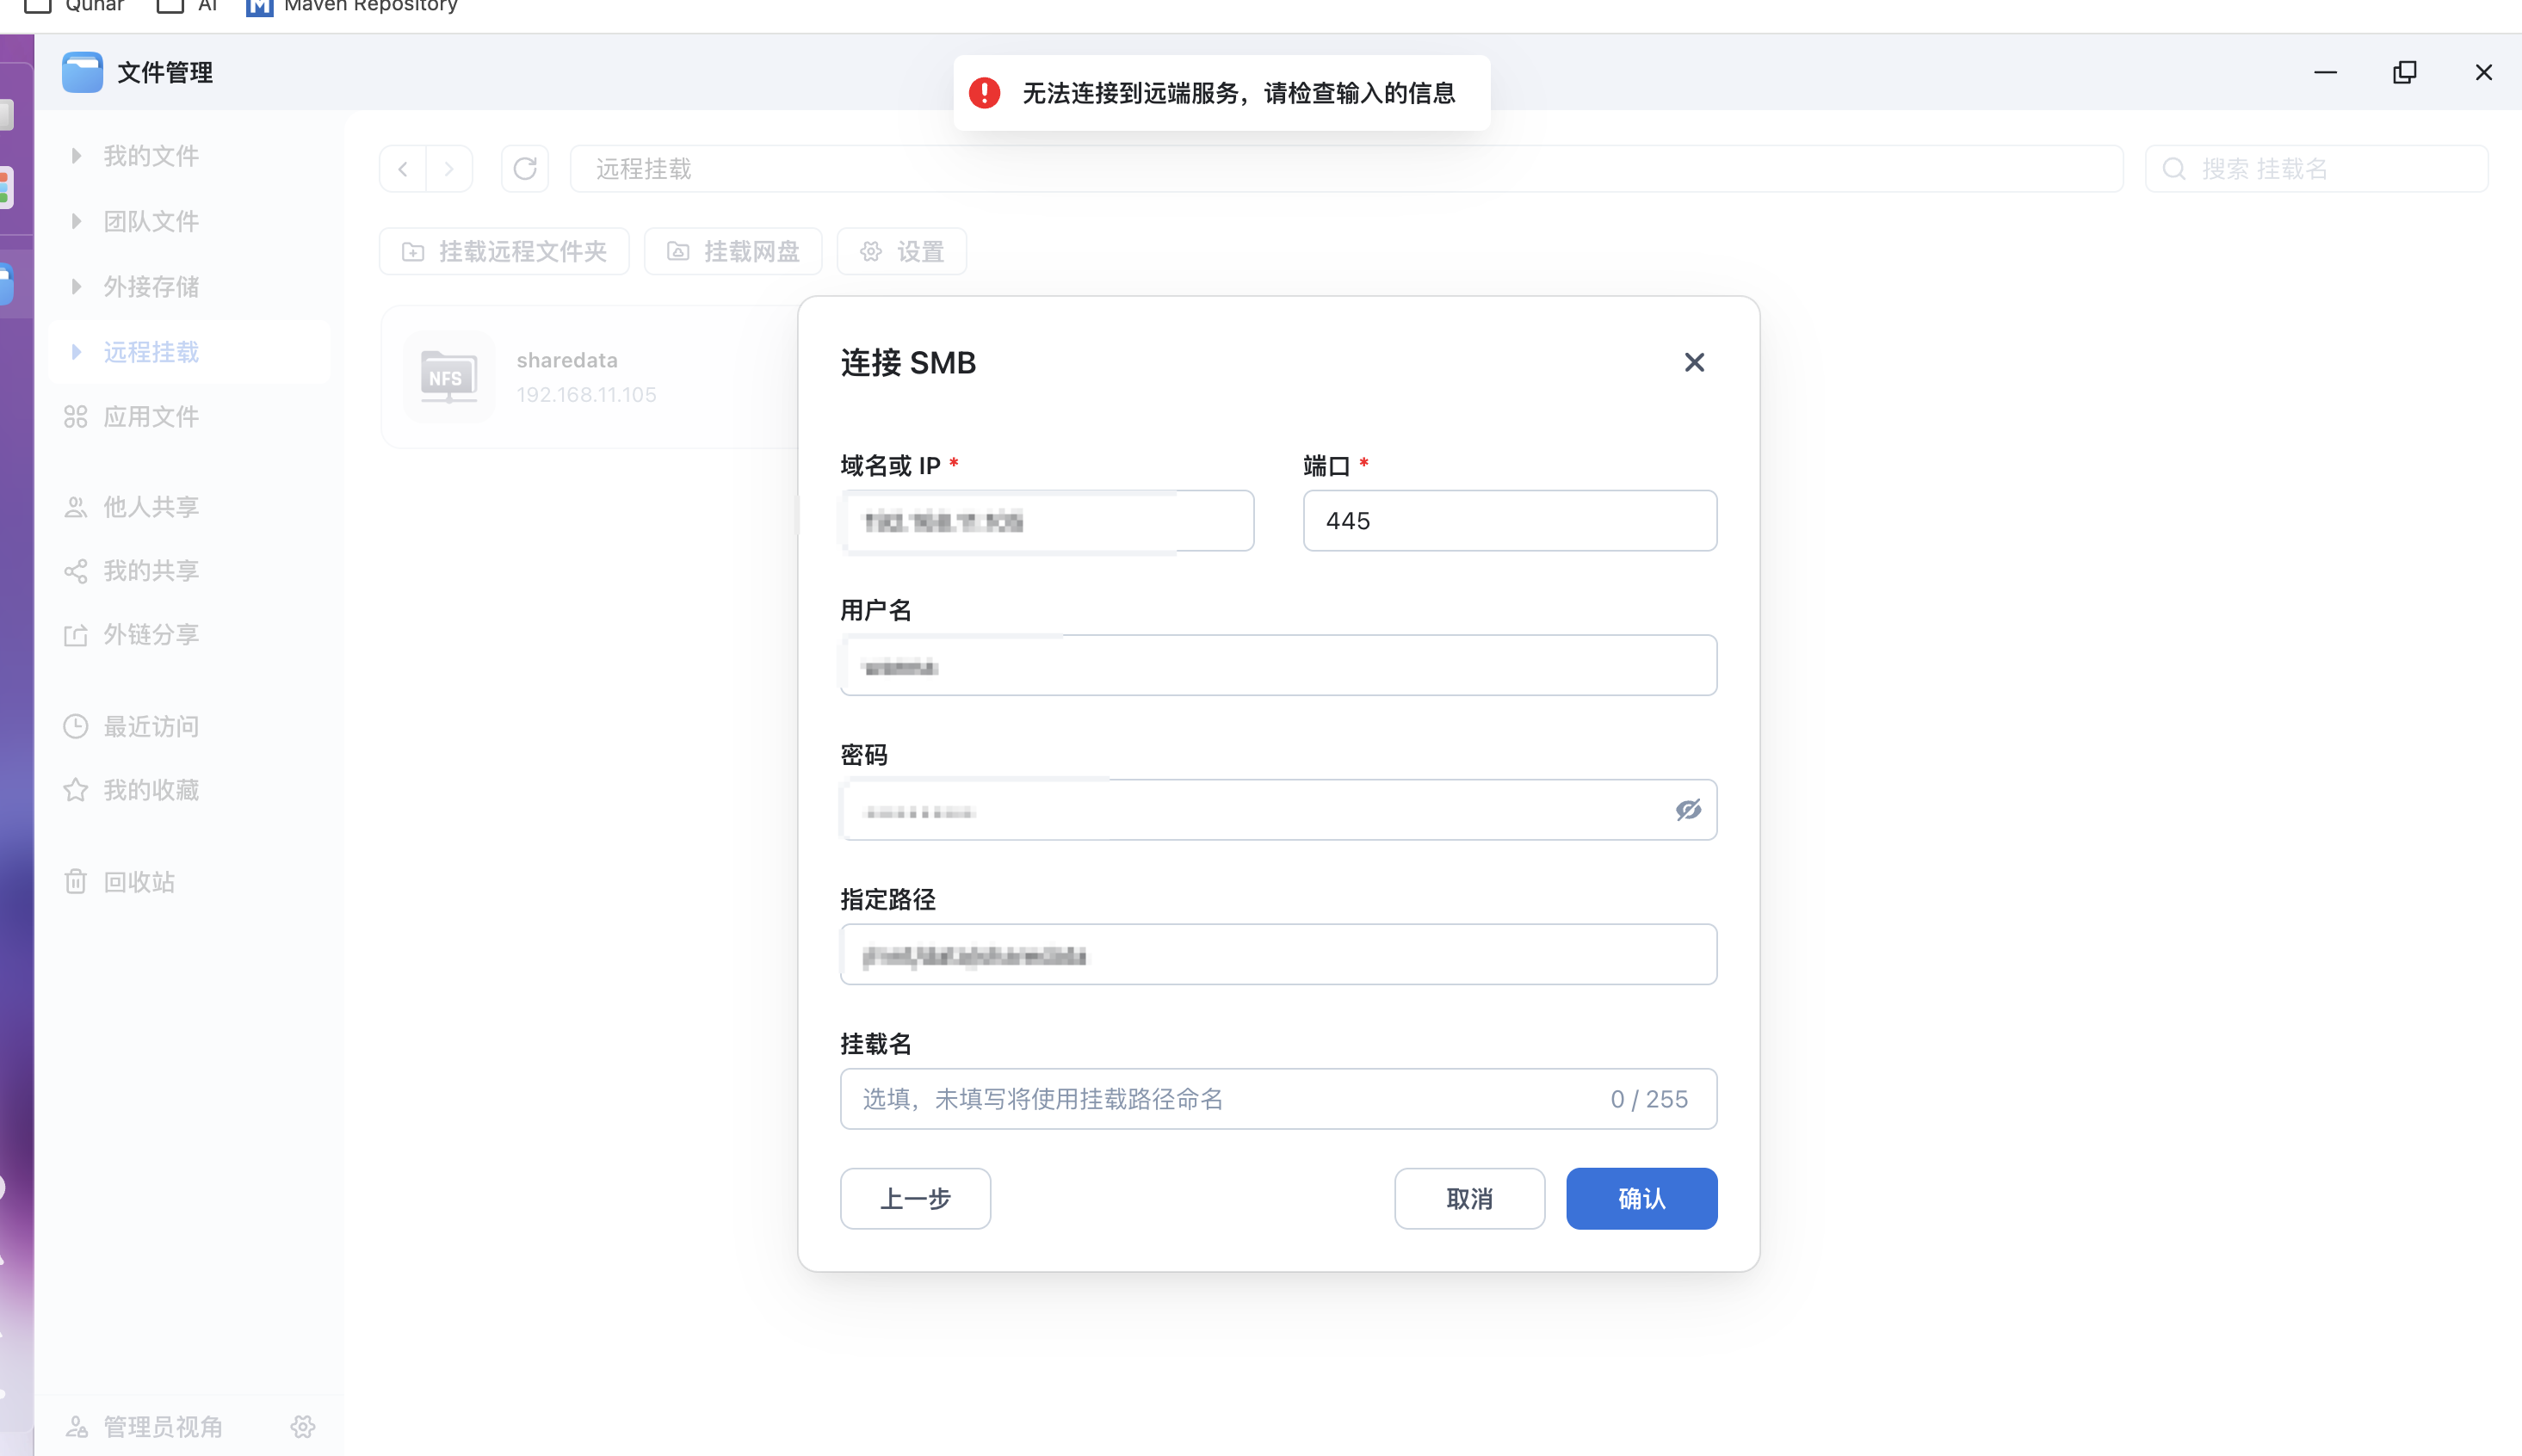Click the 挂载名 input field
Image resolution: width=2522 pixels, height=1456 pixels.
click(x=1220, y=1099)
